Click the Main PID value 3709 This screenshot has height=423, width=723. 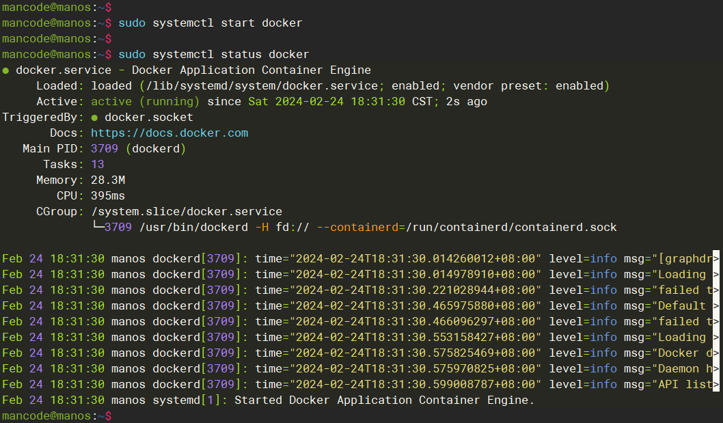(105, 149)
